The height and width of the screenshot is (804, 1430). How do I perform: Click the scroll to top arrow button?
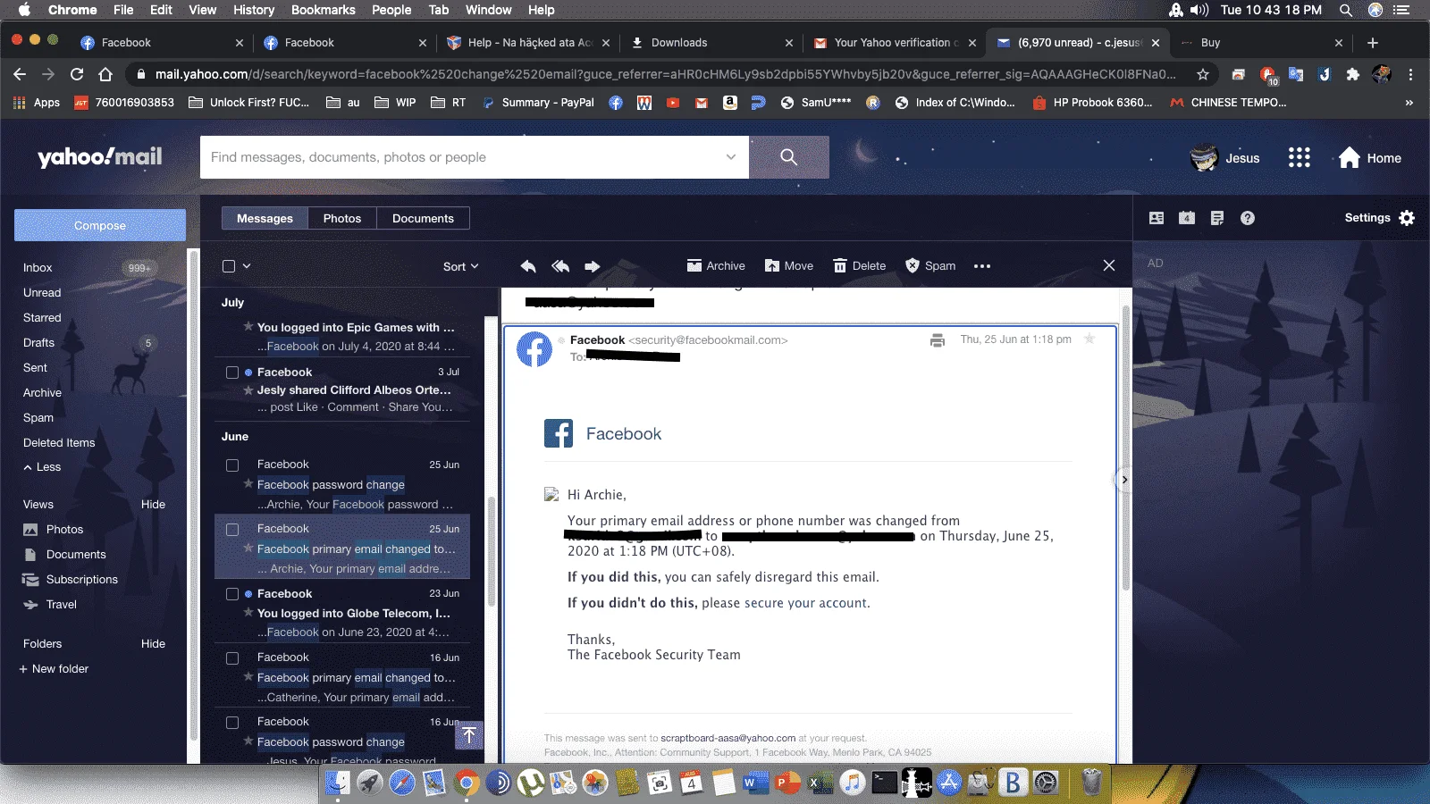click(469, 735)
